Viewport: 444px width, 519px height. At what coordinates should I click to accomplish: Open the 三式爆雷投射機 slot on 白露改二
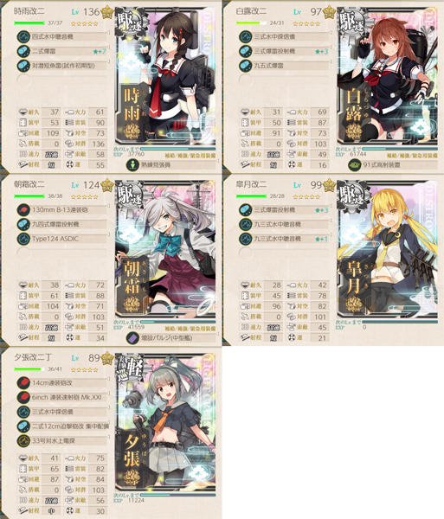[284, 51]
